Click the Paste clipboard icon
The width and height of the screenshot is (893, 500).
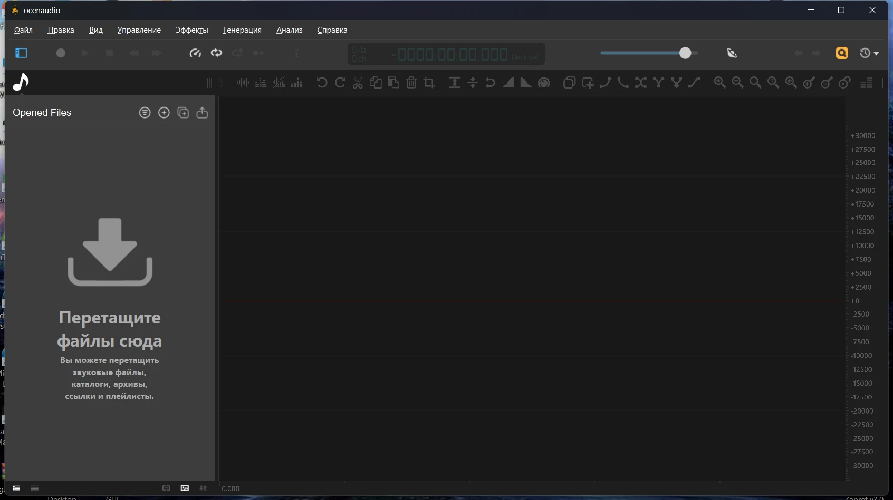point(393,83)
